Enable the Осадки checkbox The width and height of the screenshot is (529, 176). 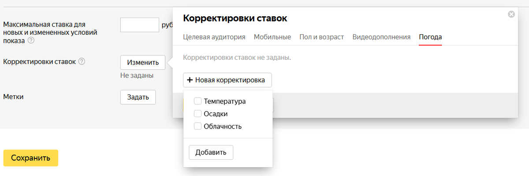pos(197,114)
